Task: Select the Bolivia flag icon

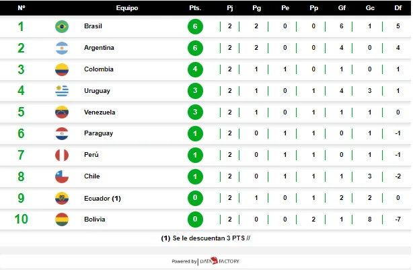Action: (62, 220)
